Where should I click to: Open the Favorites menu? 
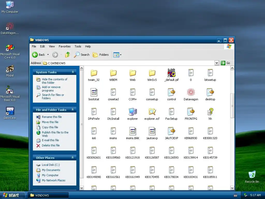click(x=64, y=46)
